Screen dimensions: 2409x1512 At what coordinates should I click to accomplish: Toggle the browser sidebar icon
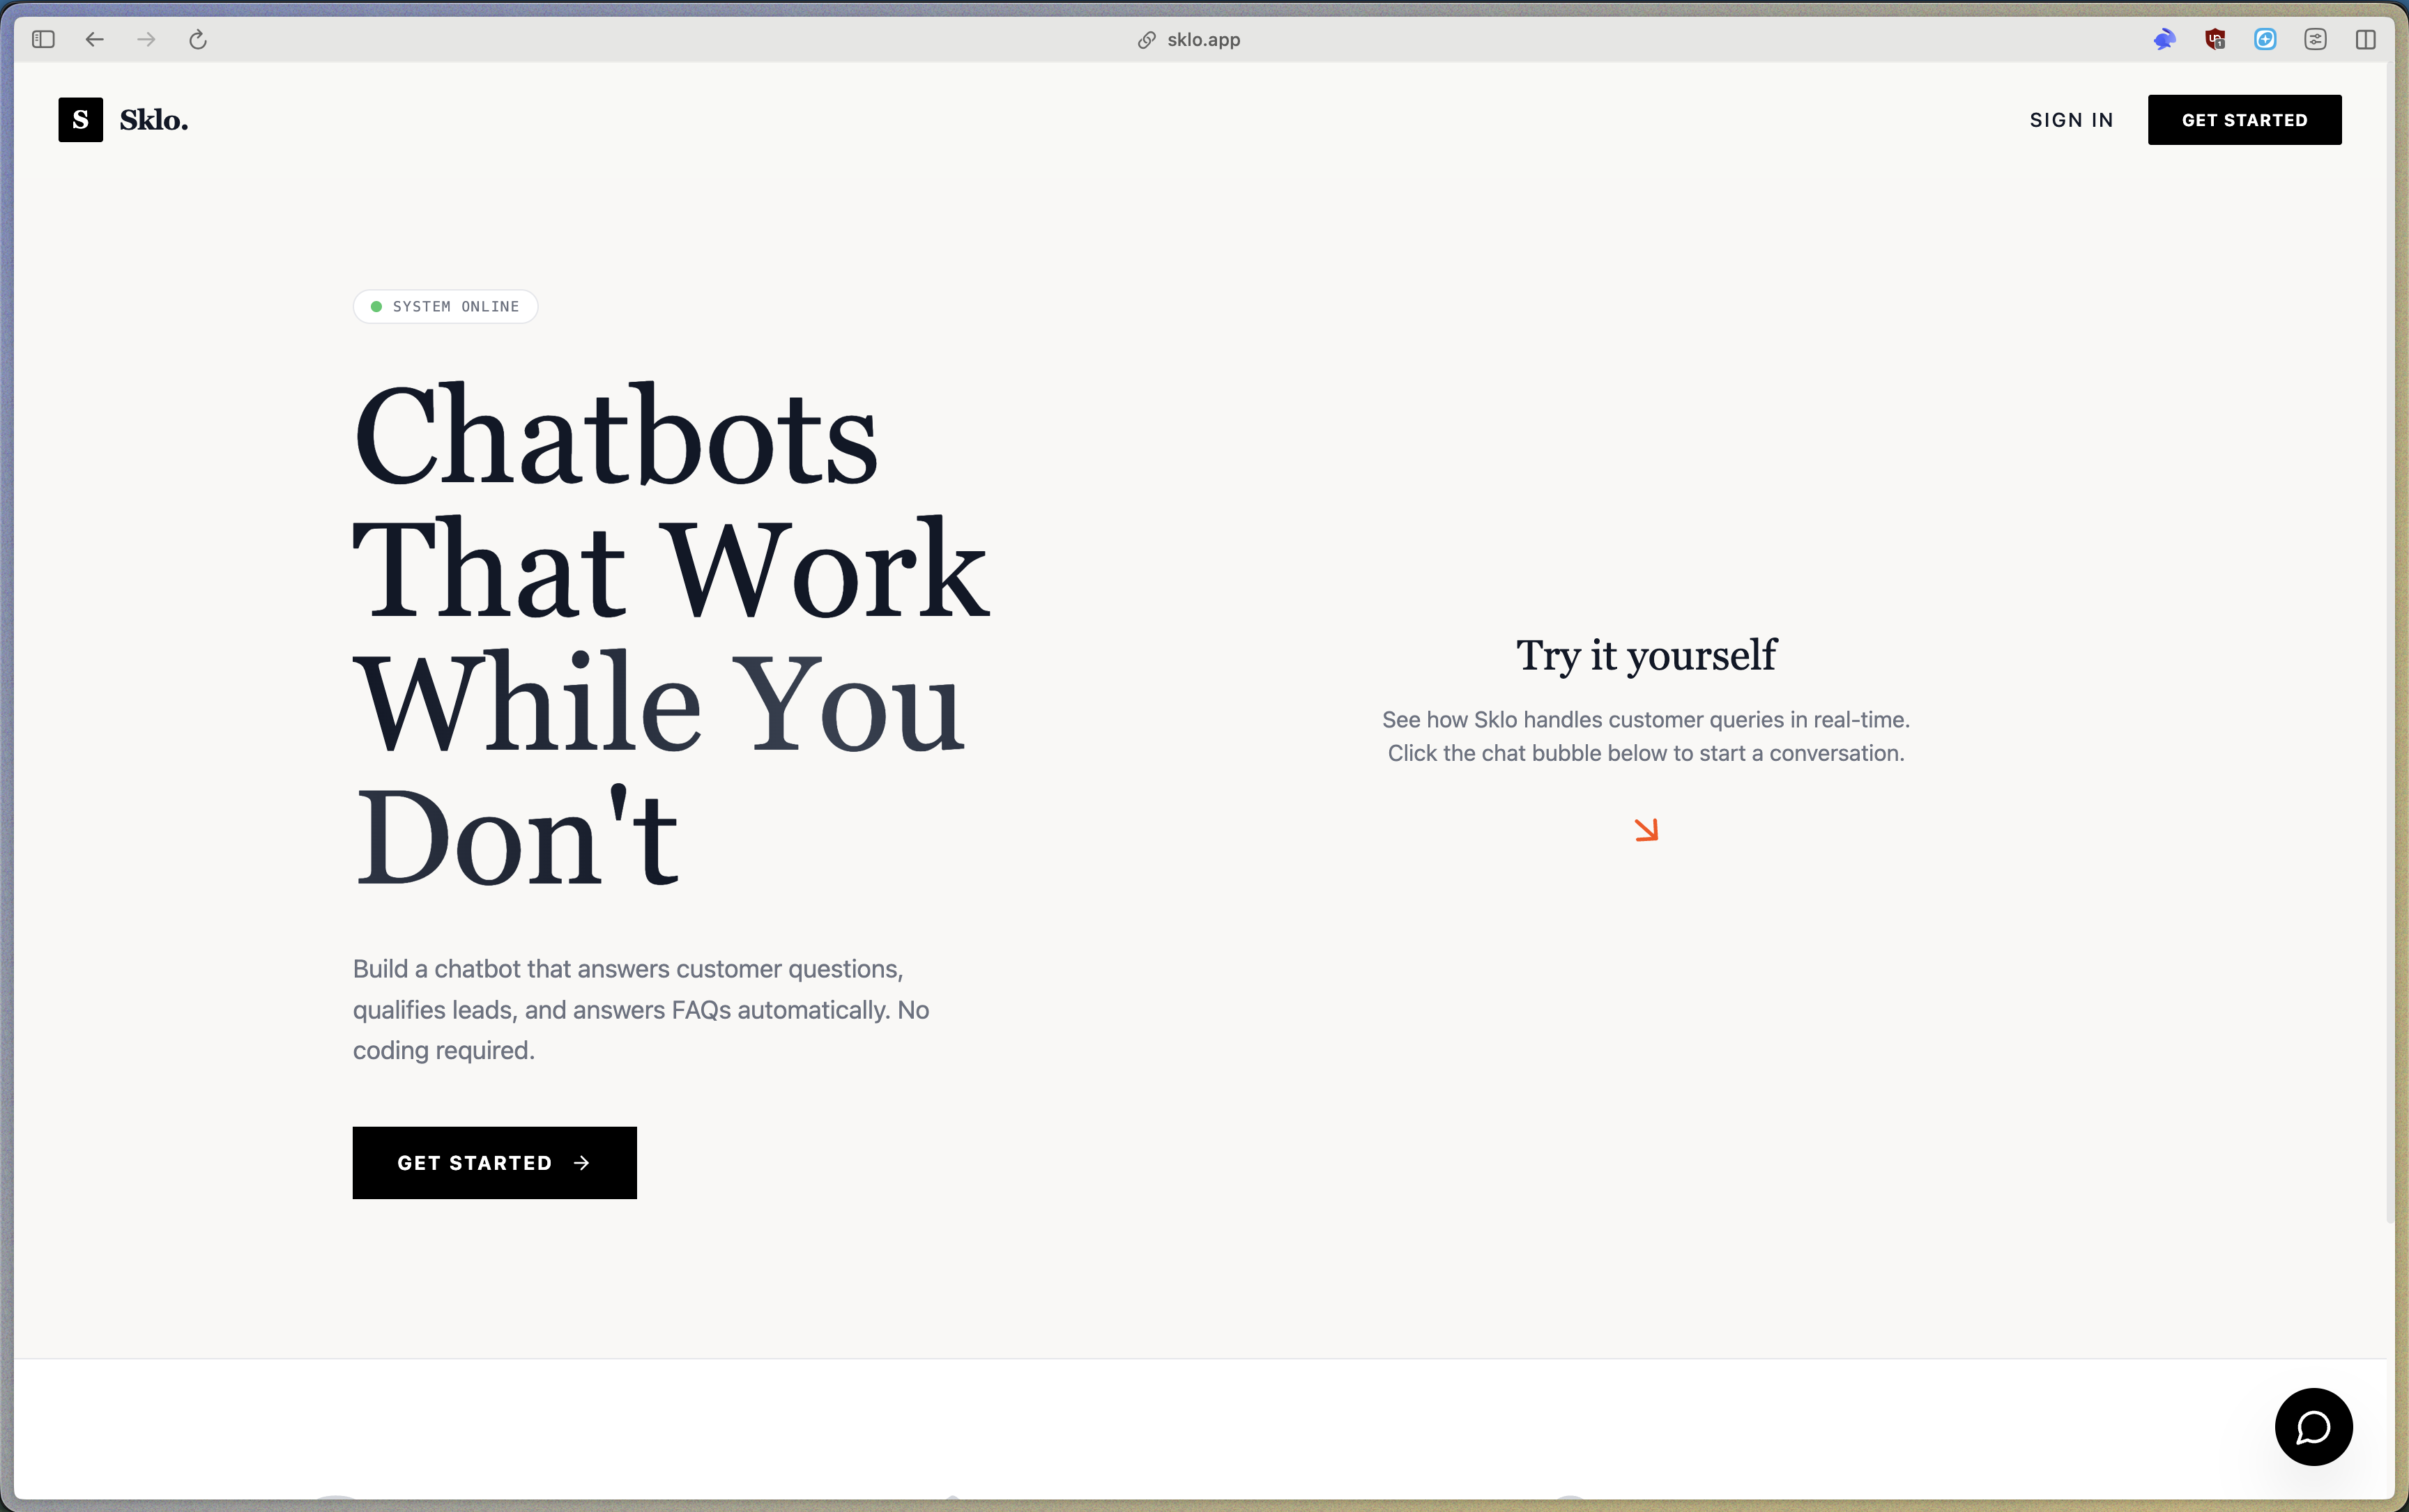(x=43, y=40)
